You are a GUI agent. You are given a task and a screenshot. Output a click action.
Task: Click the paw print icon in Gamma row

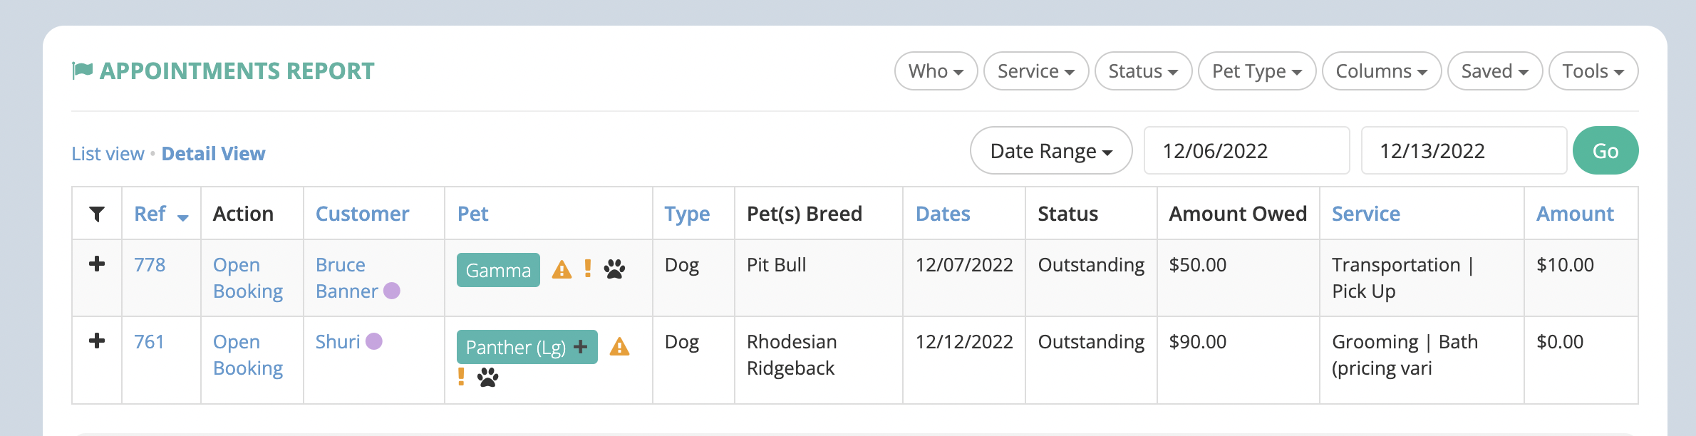pyautogui.click(x=614, y=269)
